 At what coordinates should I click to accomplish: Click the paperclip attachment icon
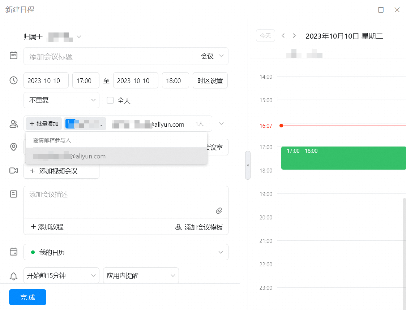click(219, 210)
